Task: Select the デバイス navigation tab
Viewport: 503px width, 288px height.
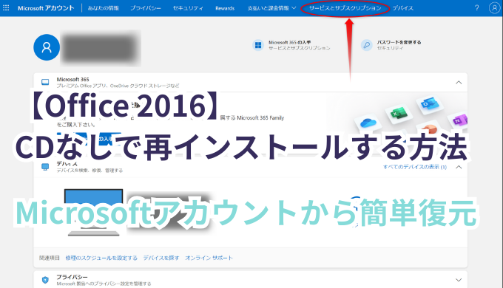Action: pyautogui.click(x=403, y=8)
